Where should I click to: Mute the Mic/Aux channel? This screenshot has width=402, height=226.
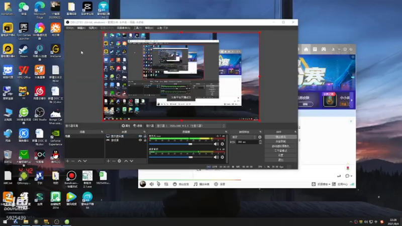pos(216,144)
